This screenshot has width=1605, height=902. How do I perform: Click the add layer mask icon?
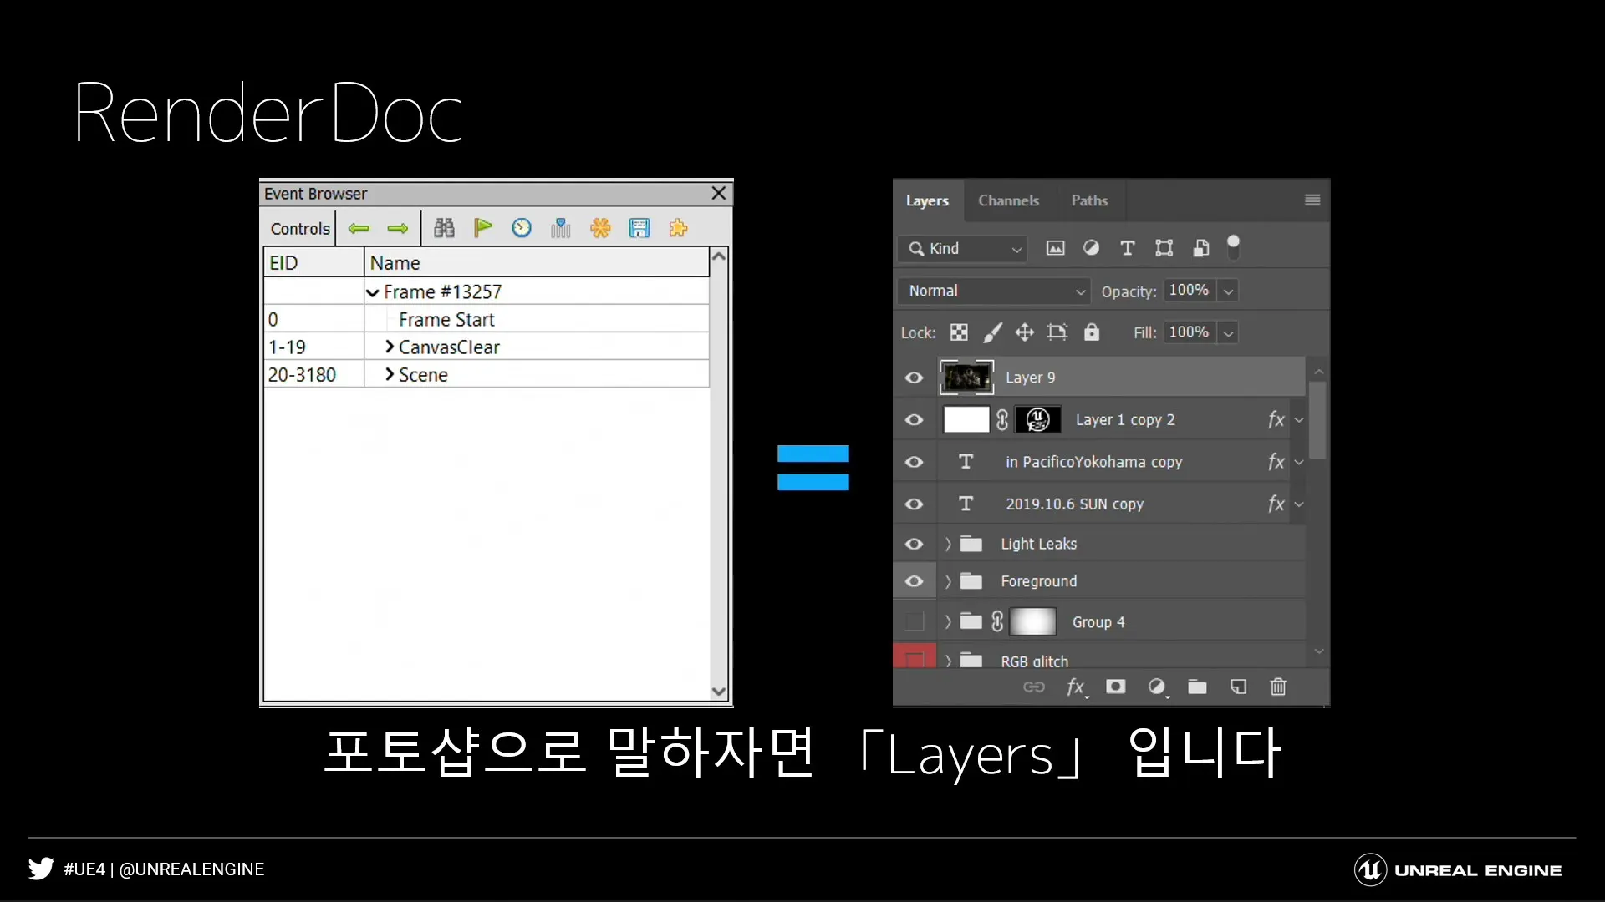coord(1115,687)
